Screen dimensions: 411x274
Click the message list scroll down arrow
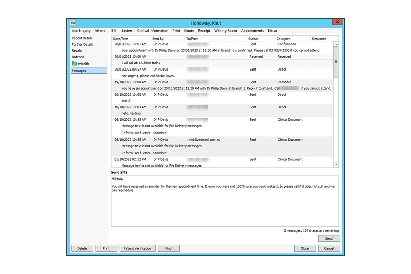(x=336, y=164)
